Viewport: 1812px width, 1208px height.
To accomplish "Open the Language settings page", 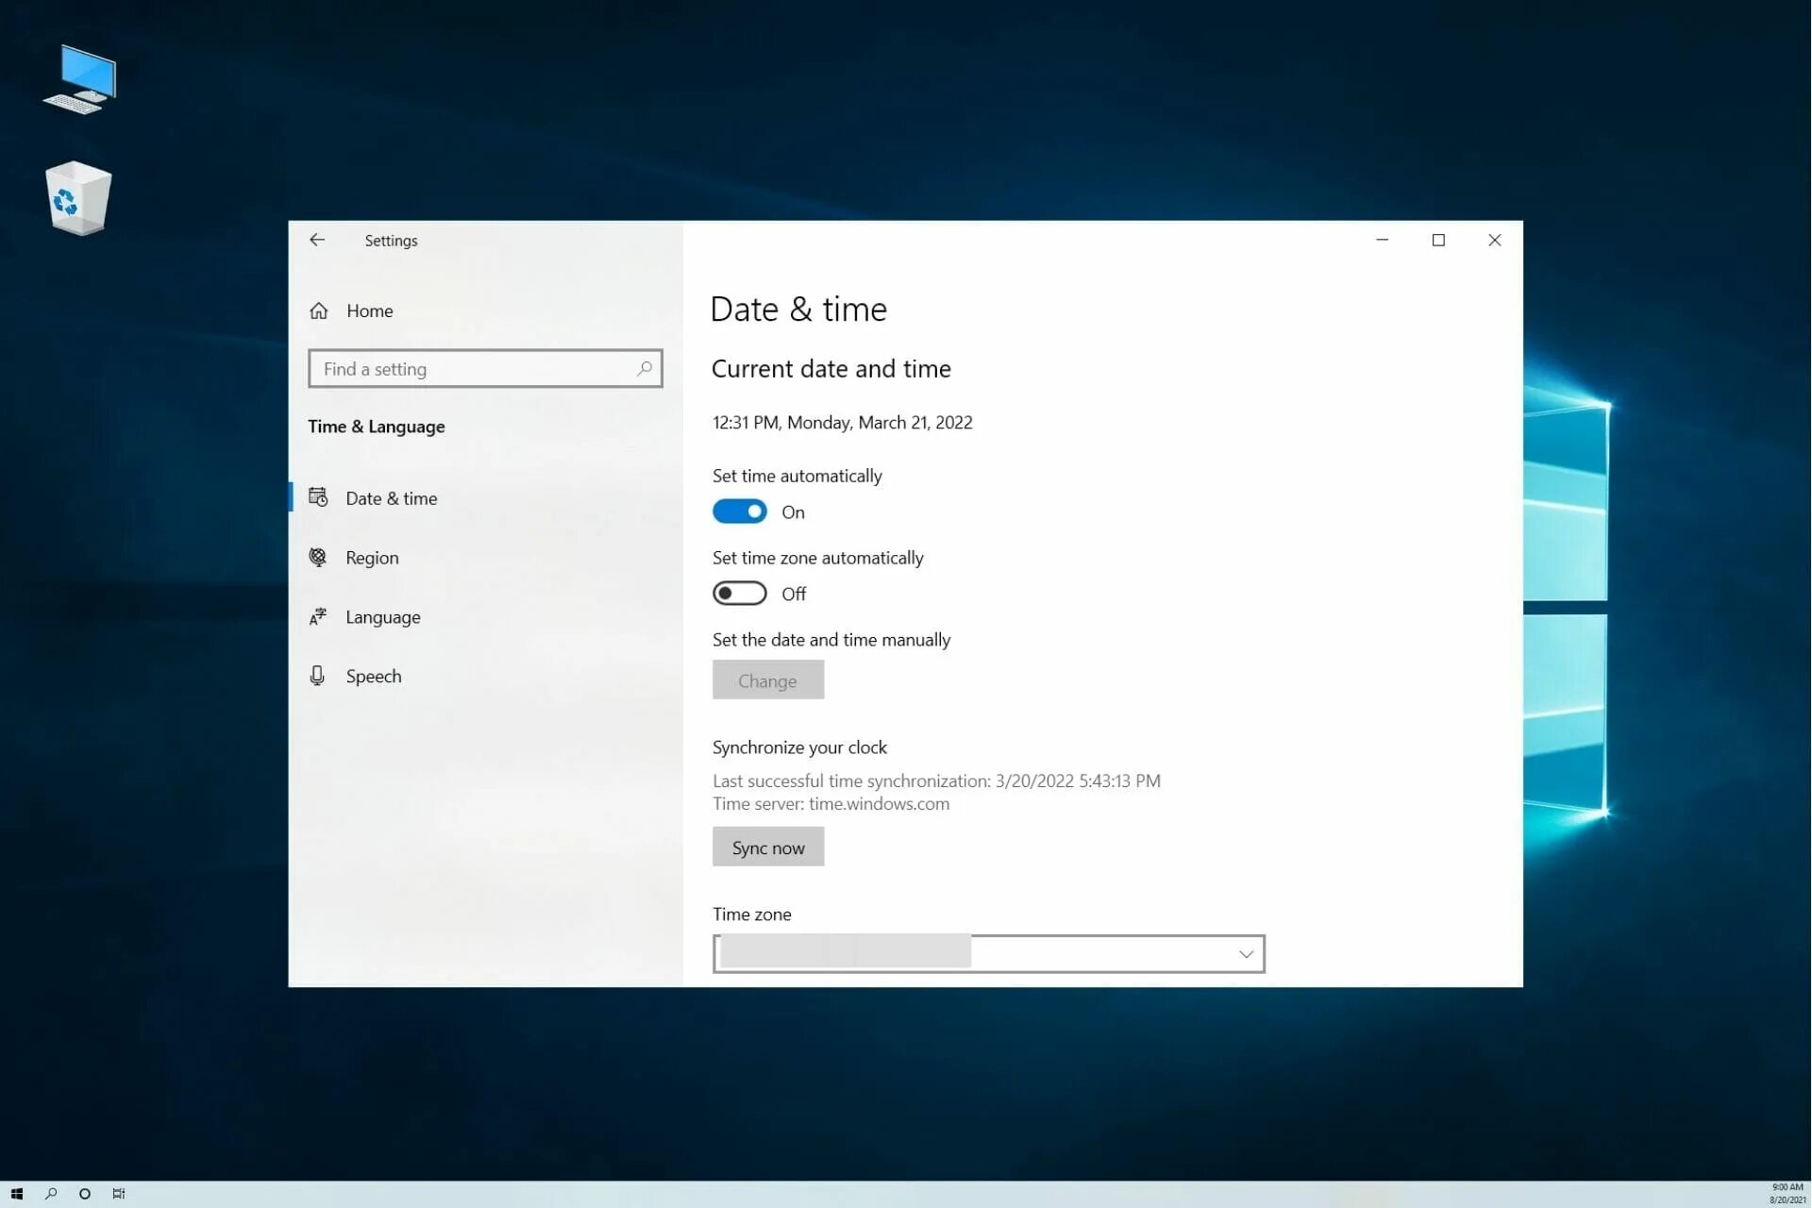I will [382, 617].
